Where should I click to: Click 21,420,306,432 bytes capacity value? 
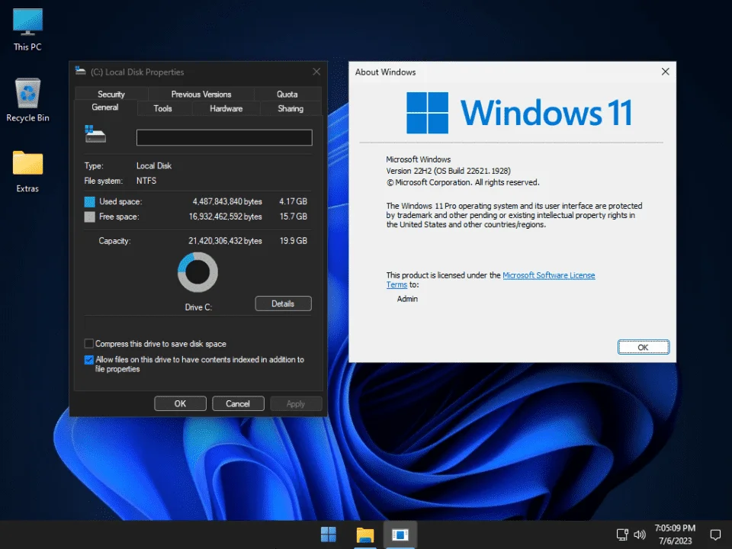coord(225,241)
